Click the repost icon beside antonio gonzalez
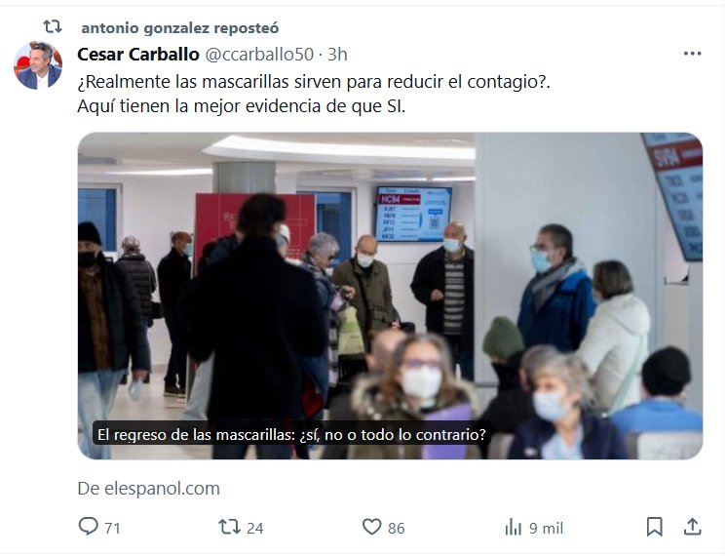Image resolution: width=727 pixels, height=556 pixels. click(53, 26)
